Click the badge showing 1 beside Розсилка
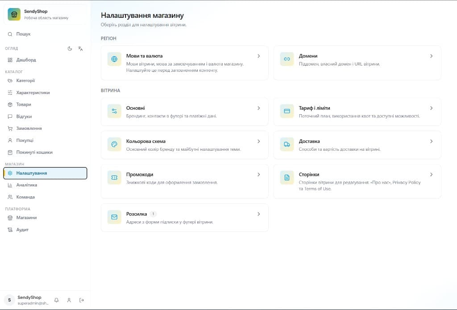The height and width of the screenshot is (310, 457). (153, 214)
